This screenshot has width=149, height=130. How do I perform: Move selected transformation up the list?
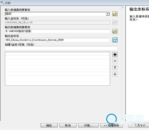115,67
